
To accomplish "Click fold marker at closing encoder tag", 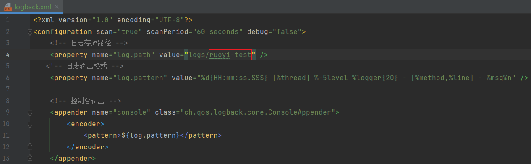I will (29, 147).
